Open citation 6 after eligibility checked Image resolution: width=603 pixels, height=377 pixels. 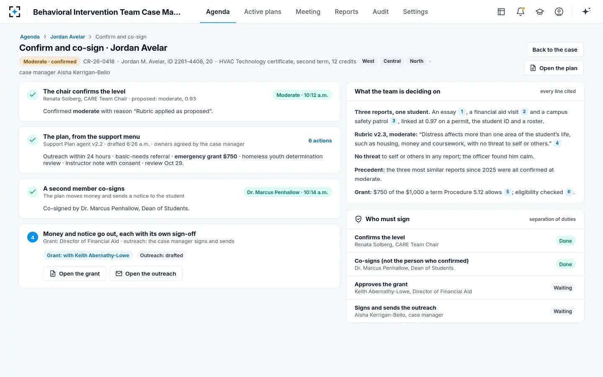569,192
